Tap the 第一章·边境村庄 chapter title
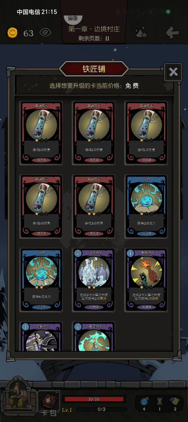Image resolution: width=188 pixels, height=422 pixels. [94, 29]
